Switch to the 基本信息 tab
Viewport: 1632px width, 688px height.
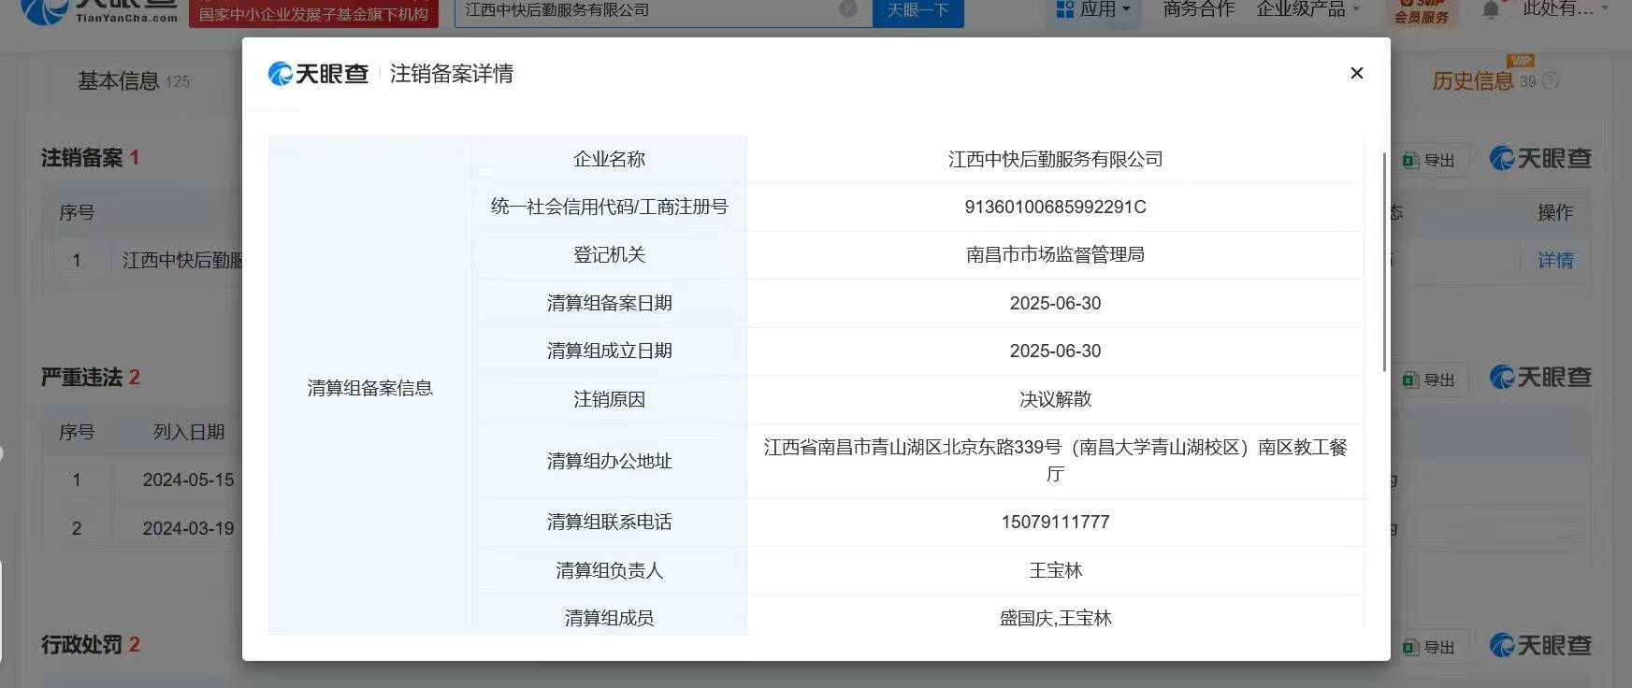coord(134,81)
